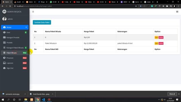Screen dimensions: 181x102
Task: Click the browser back arrow
Action: [3, 6]
